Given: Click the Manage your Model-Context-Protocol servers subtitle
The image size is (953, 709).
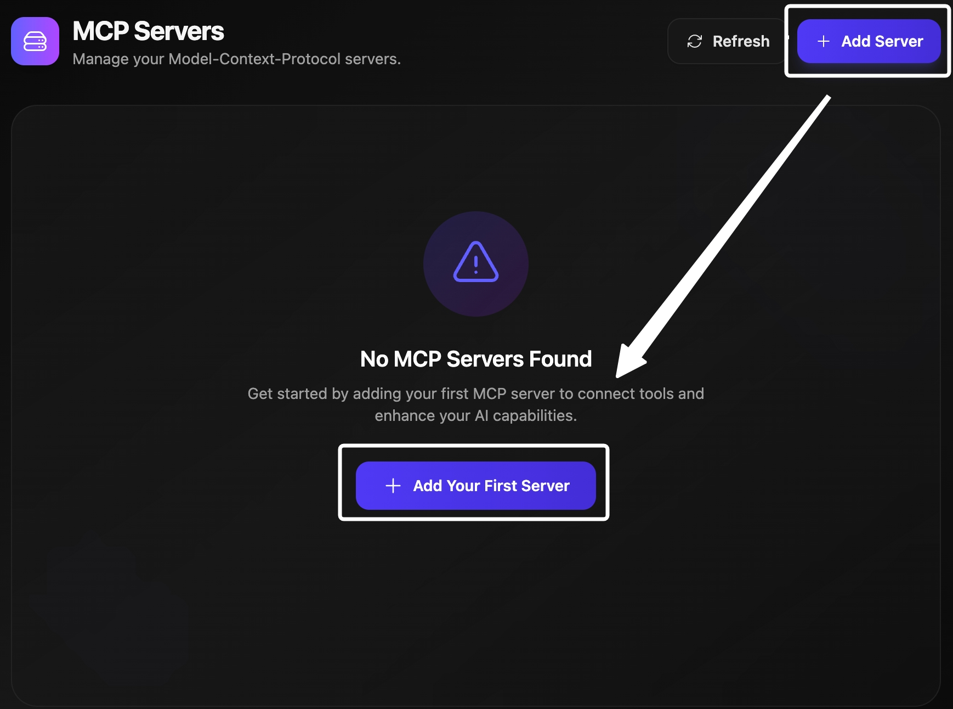Looking at the screenshot, I should click(237, 59).
